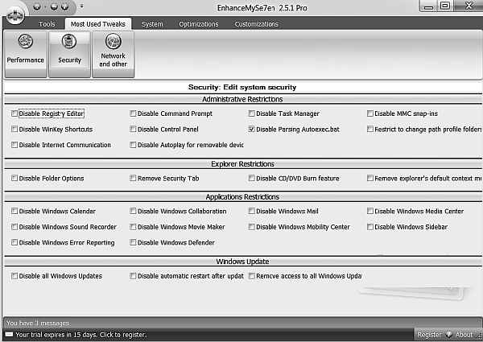Check Disable Control Panel

point(133,129)
